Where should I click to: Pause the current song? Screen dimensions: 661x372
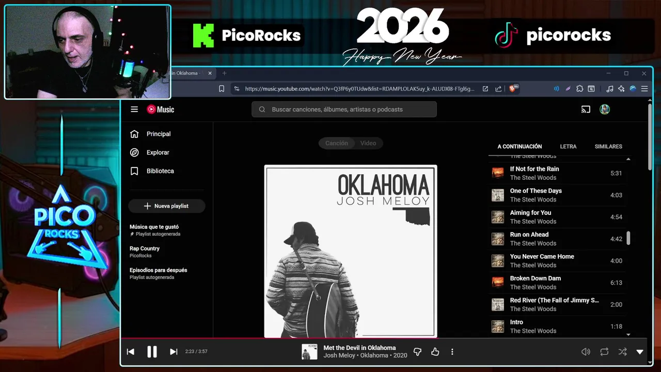click(x=152, y=352)
